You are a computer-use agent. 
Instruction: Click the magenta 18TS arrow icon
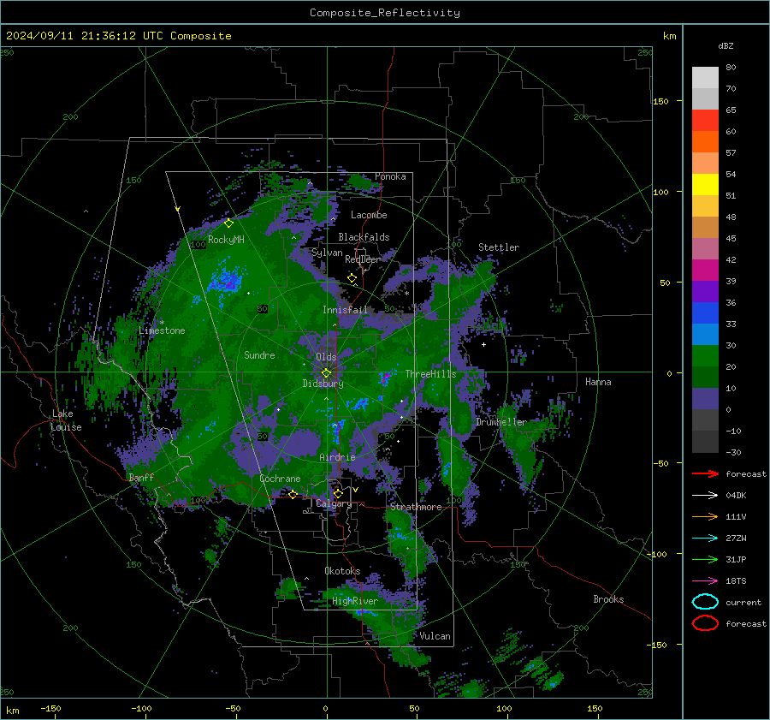pyautogui.click(x=705, y=581)
